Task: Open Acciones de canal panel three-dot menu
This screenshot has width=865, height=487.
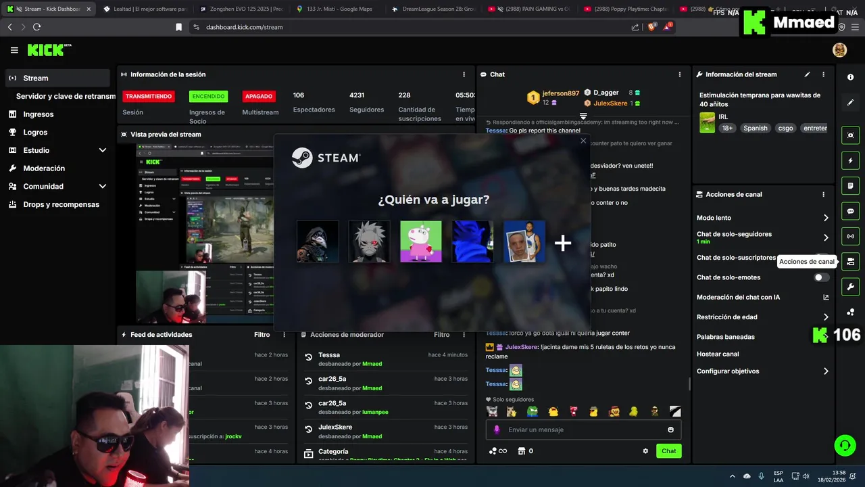Action: tap(823, 194)
